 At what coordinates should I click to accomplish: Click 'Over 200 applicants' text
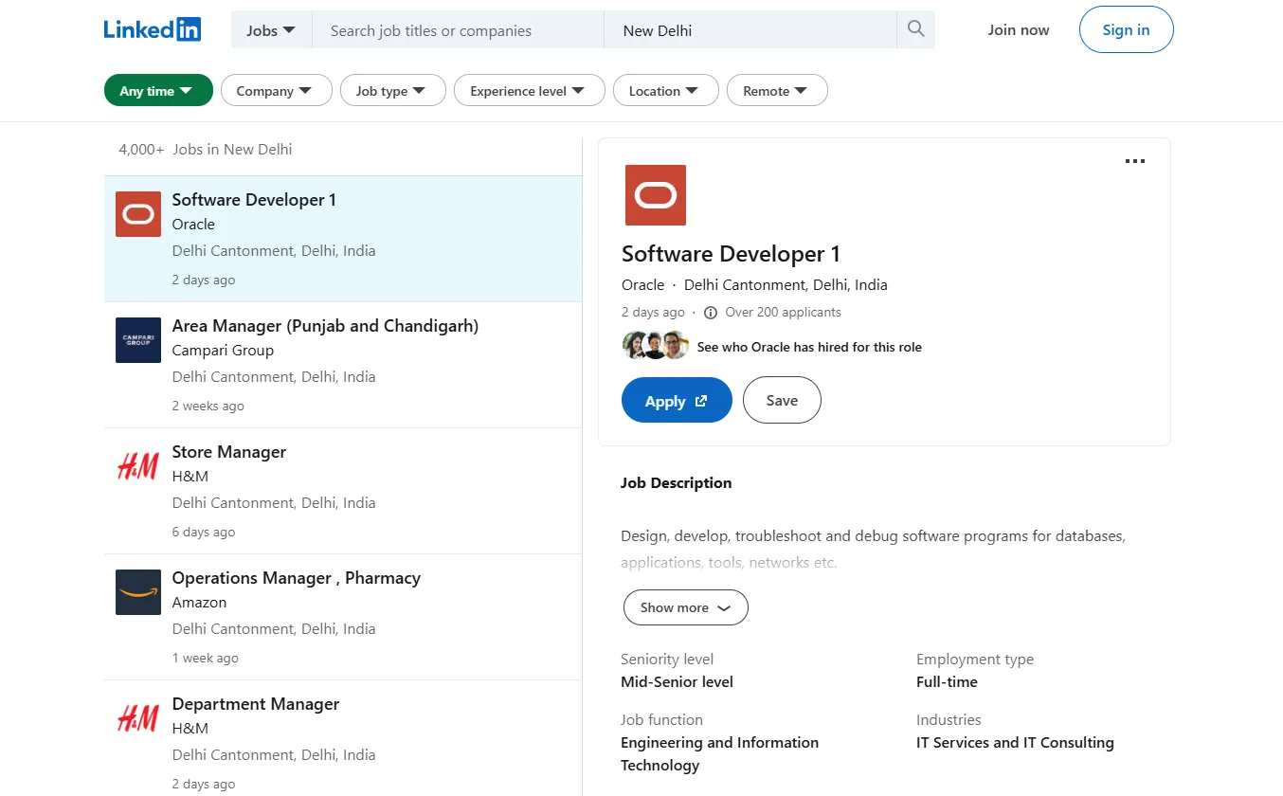783,312
